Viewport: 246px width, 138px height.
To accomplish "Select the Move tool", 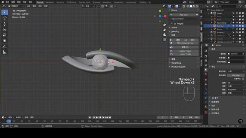I will (x=5, y=24).
